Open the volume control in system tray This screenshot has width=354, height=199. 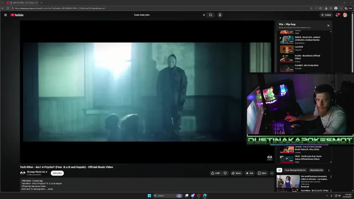tap(339, 196)
